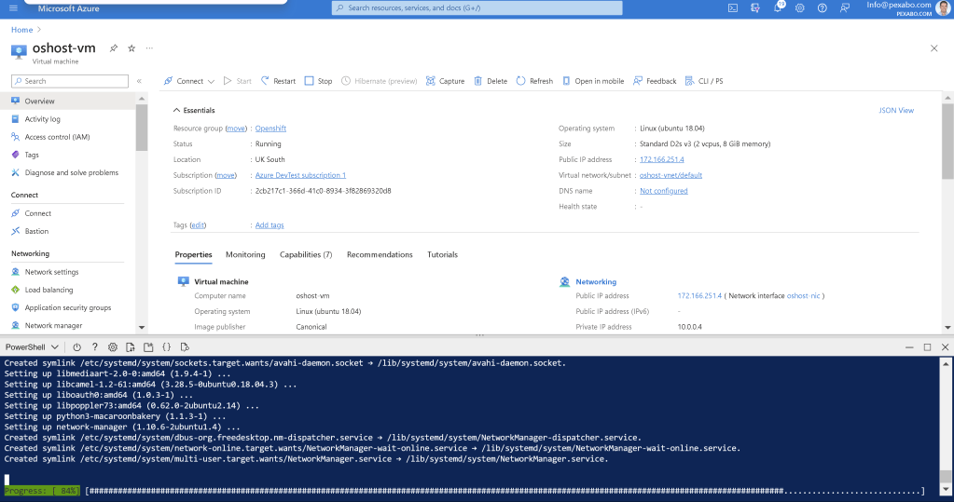Image resolution: width=954 pixels, height=502 pixels.
Task: Switch to the Capabilities (7) tab
Action: [x=306, y=254]
